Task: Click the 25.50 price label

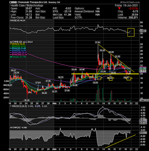Action: 102,51
